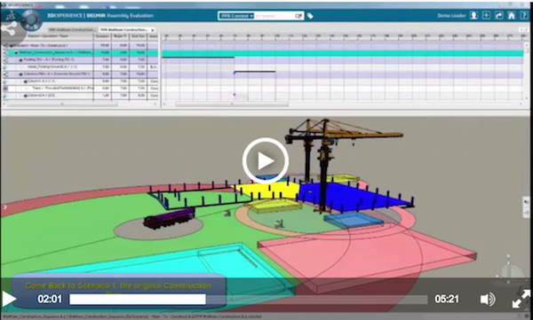The image size is (533, 320).
Task: Click the Begin Time column header
Action: click(x=120, y=36)
